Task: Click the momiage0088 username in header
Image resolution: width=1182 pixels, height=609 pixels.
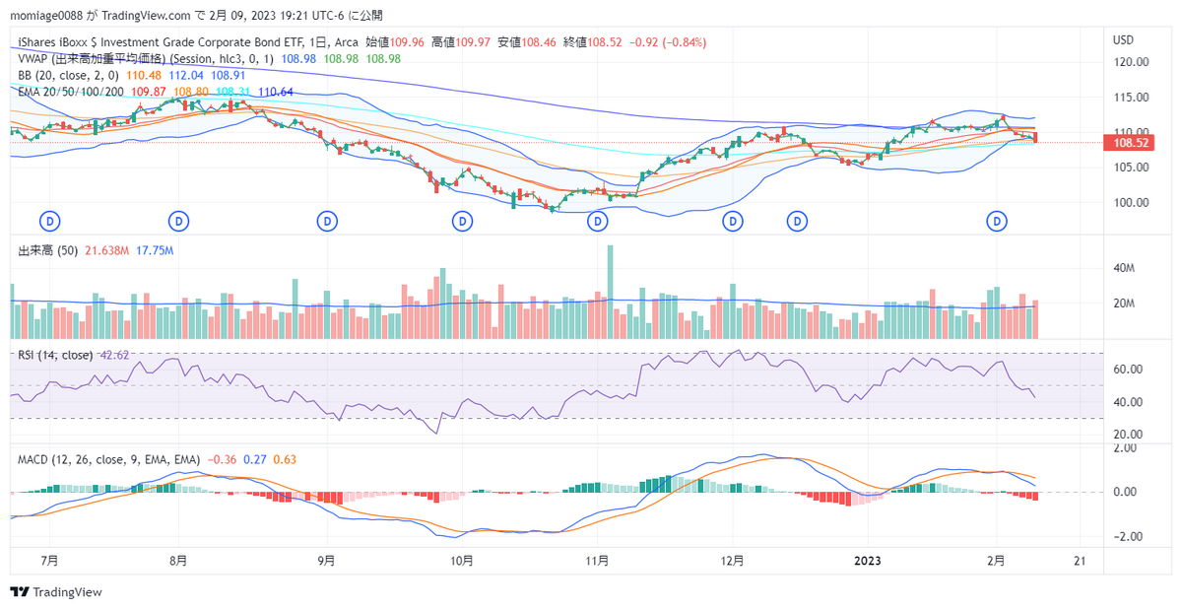Action: 45,16
